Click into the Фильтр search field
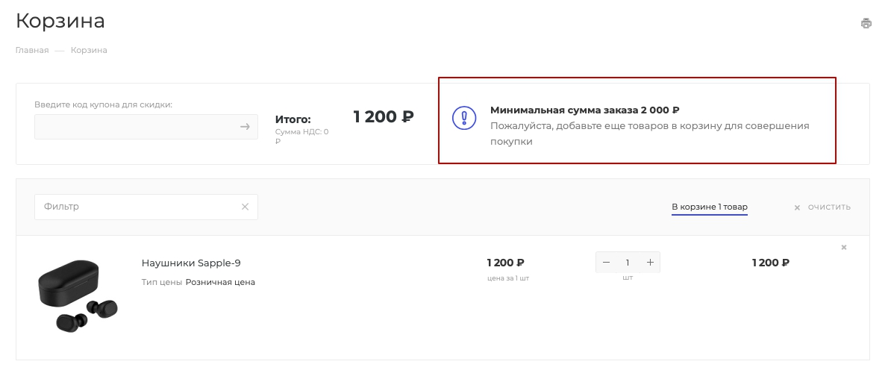Image resolution: width=891 pixels, height=376 pixels. [x=137, y=207]
